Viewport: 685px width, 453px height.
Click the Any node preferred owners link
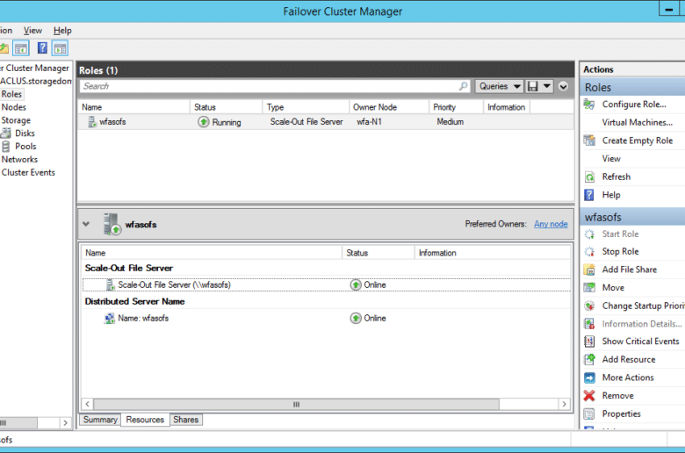(551, 224)
